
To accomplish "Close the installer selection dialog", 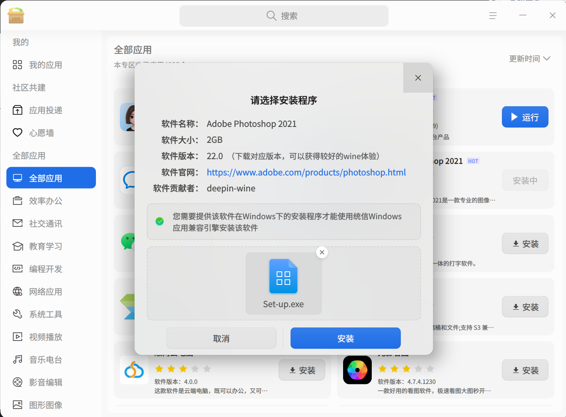I will point(418,78).
